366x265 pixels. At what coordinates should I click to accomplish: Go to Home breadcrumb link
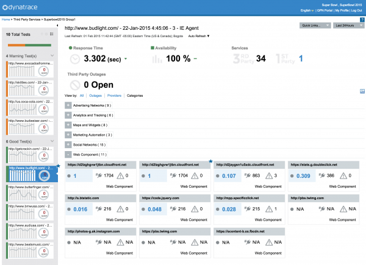pyautogui.click(x=5, y=19)
